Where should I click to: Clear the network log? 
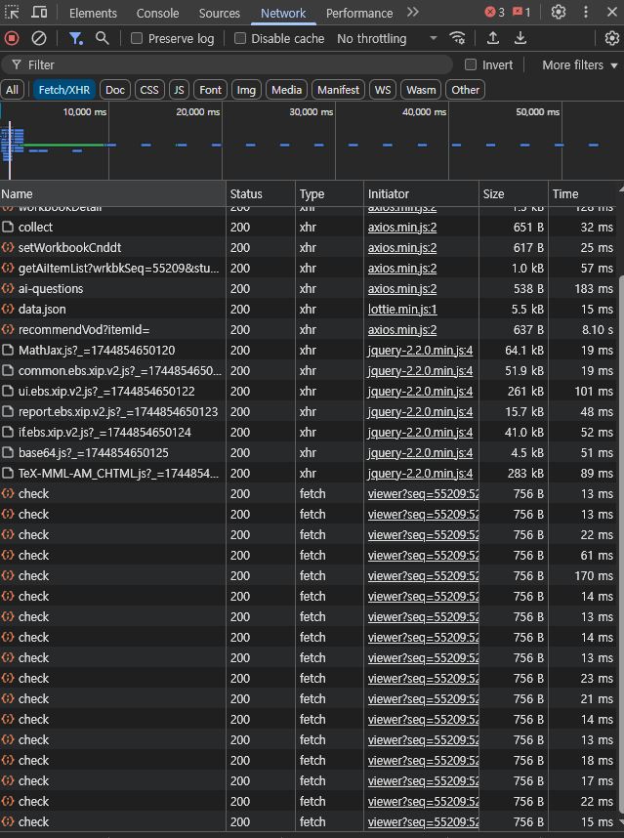[x=39, y=38]
